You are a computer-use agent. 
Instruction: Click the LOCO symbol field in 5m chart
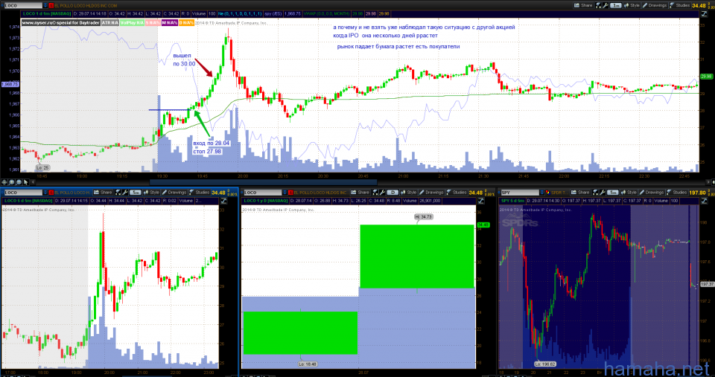click(x=23, y=193)
